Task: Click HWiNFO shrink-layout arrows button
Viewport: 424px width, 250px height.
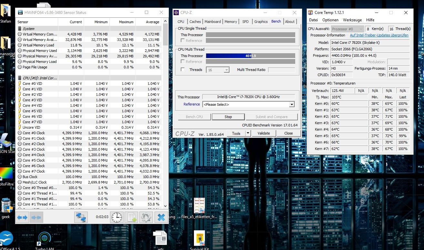Action: tap(36, 218)
